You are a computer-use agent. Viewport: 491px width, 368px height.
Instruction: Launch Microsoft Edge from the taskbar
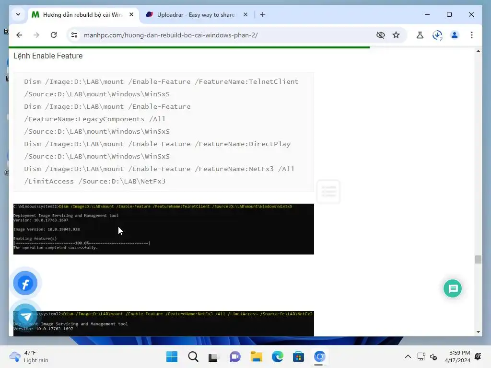278,356
